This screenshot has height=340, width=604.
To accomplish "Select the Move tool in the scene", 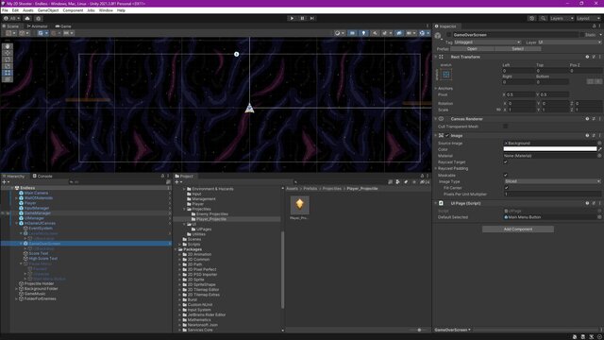I will [8, 53].
